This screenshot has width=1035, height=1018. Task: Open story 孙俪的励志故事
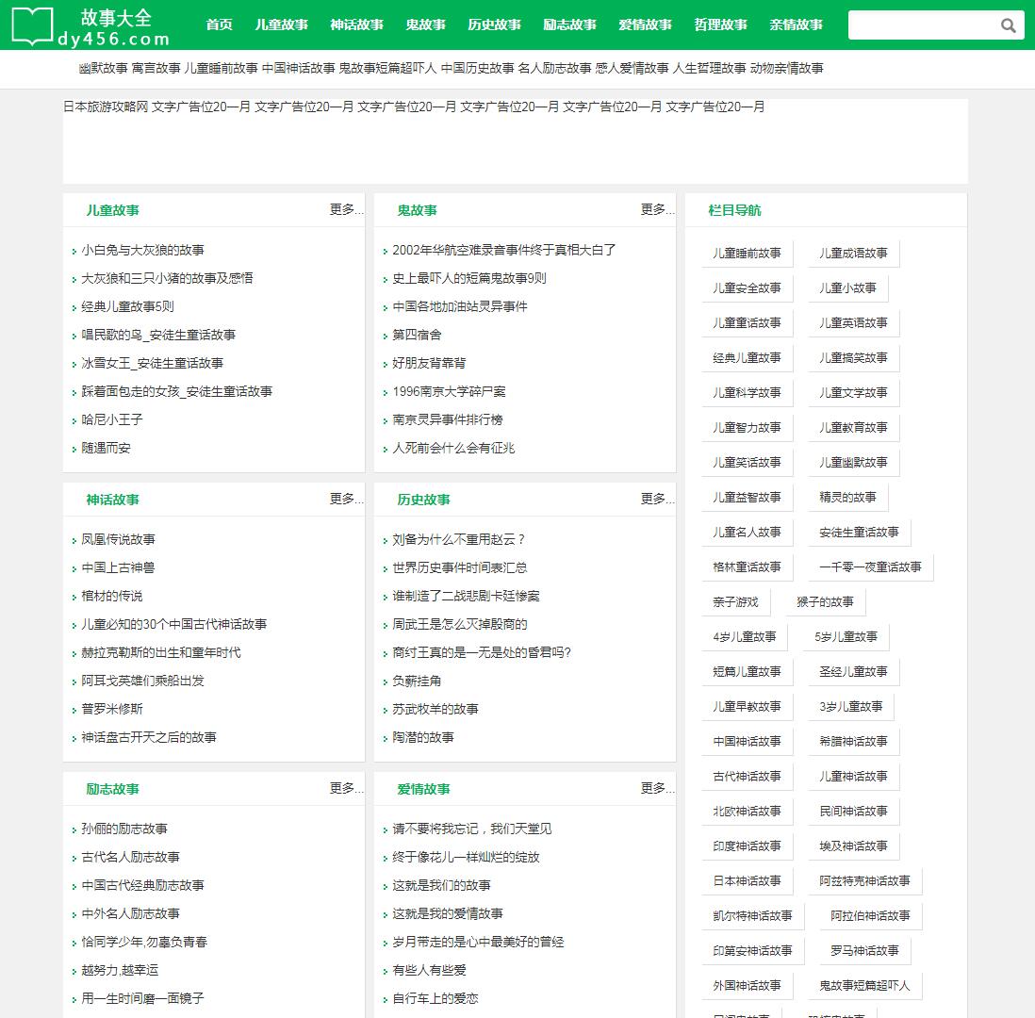[x=124, y=829]
